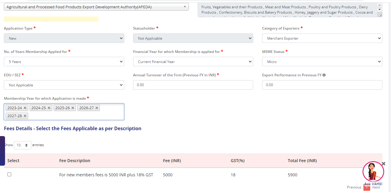The image size is (391, 192).
Task: Select the new members fee checkbox
Action: (9, 175)
